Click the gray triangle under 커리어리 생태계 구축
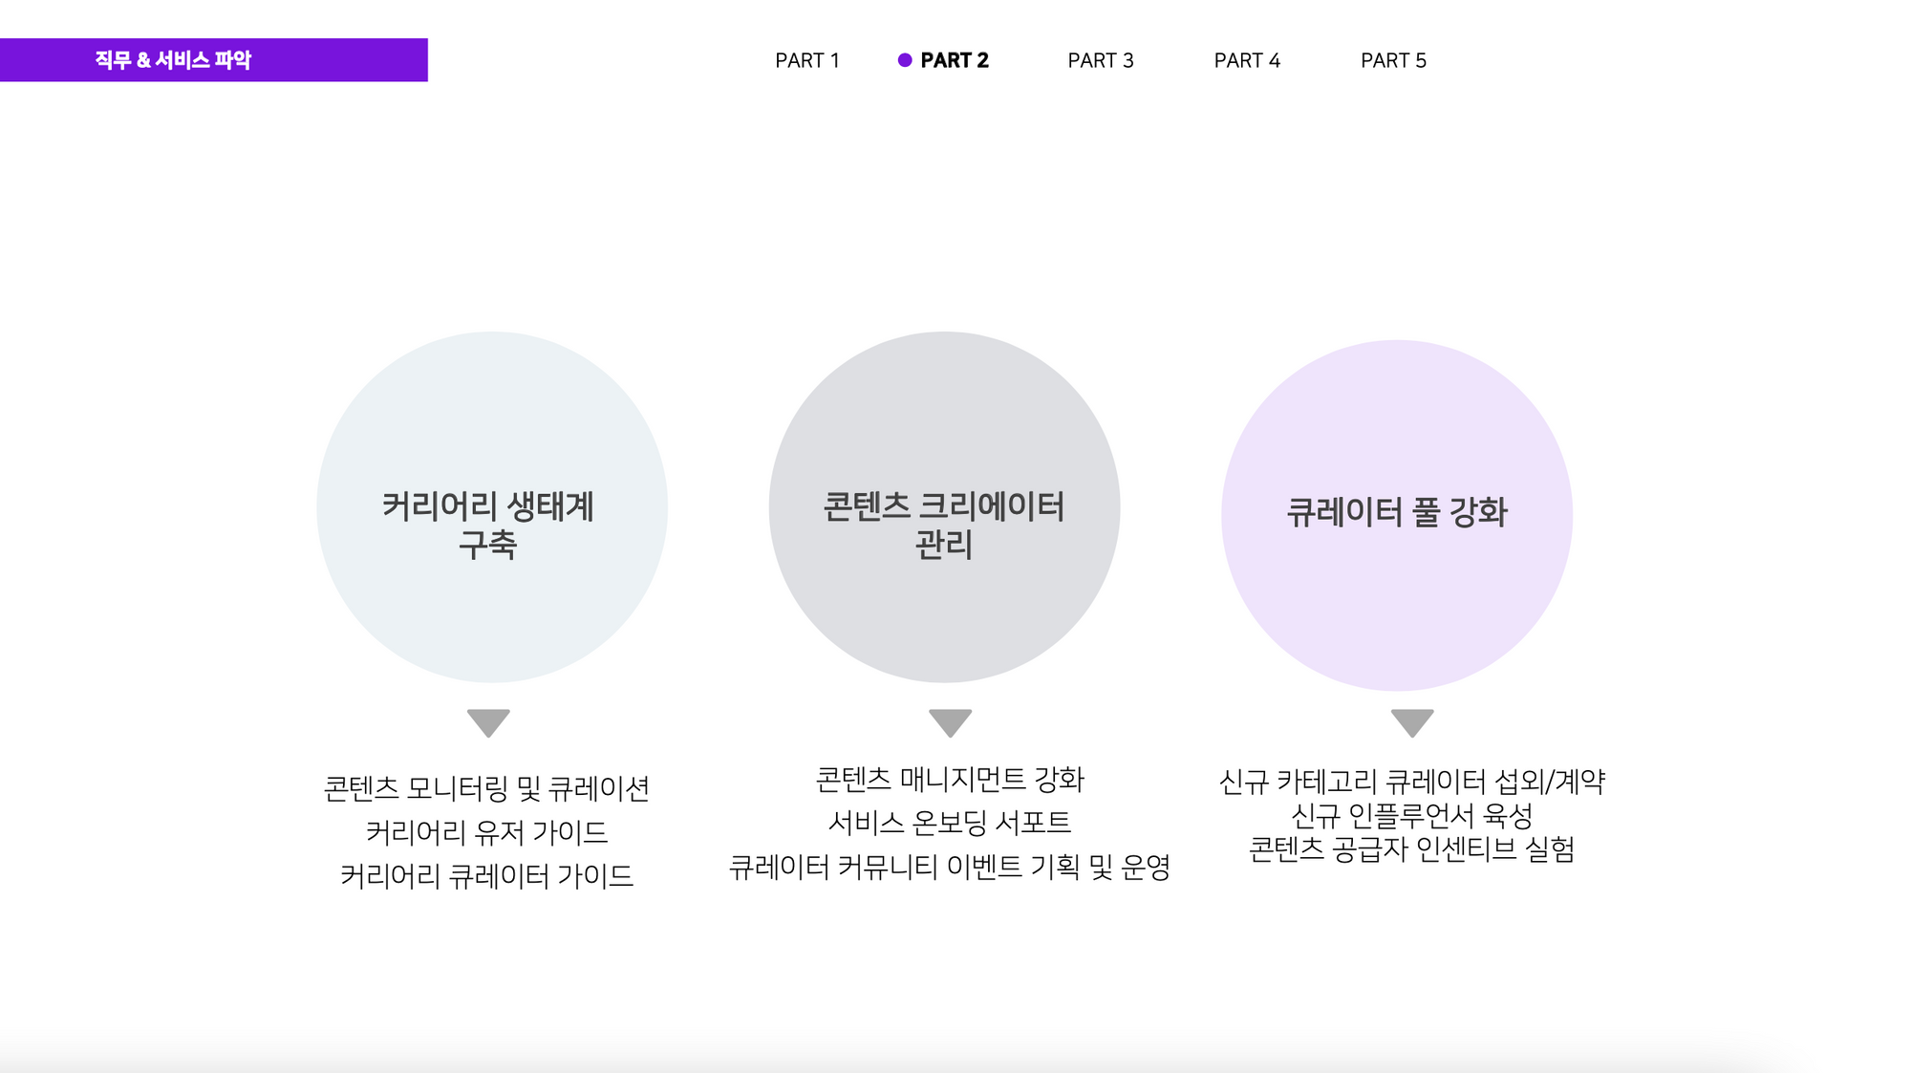The height and width of the screenshot is (1073, 1911). point(488,723)
